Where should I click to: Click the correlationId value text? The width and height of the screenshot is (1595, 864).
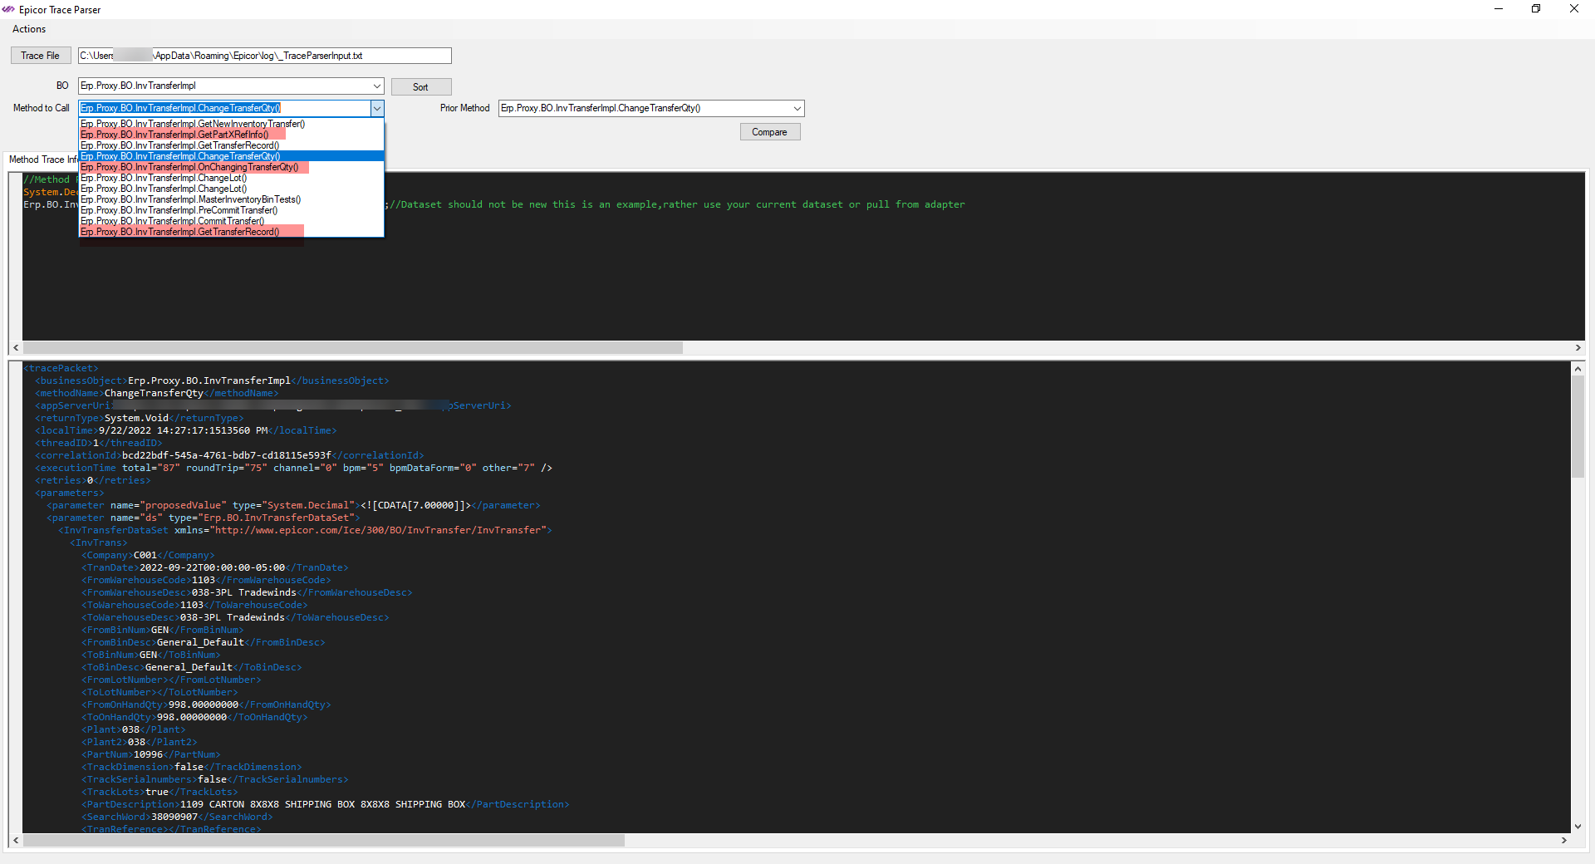click(227, 455)
